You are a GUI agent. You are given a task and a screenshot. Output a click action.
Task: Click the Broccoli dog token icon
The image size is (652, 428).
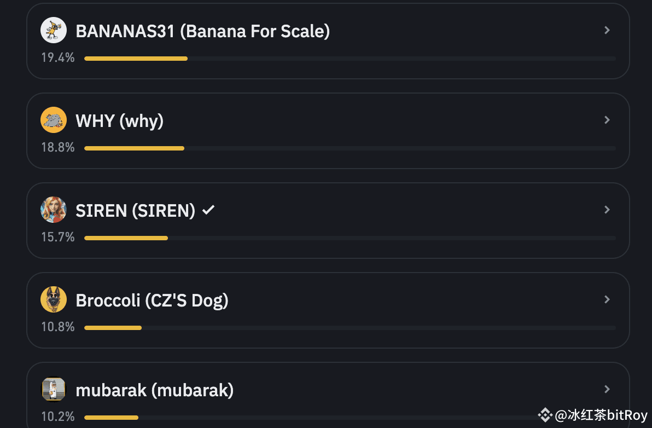pos(54,300)
